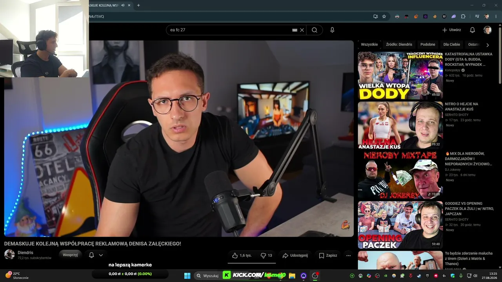
Task: Select the Podobne filter chip
Action: [428, 45]
